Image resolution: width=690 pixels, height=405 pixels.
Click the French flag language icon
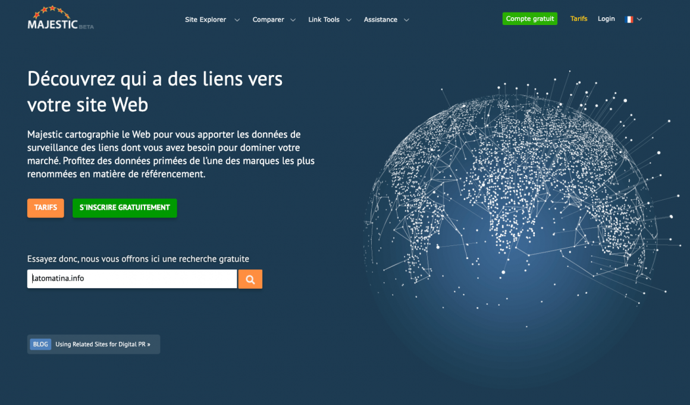coord(629,20)
